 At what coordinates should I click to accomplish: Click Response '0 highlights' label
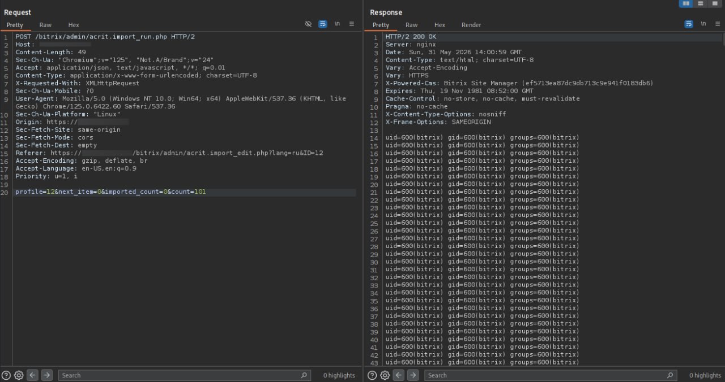(x=705, y=375)
